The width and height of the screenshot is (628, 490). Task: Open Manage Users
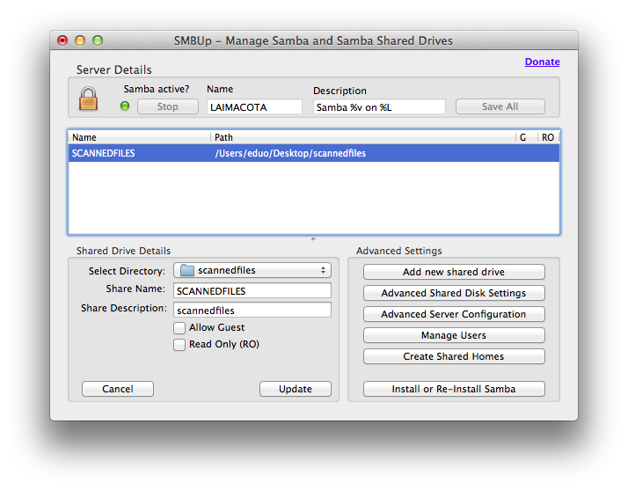click(x=454, y=335)
